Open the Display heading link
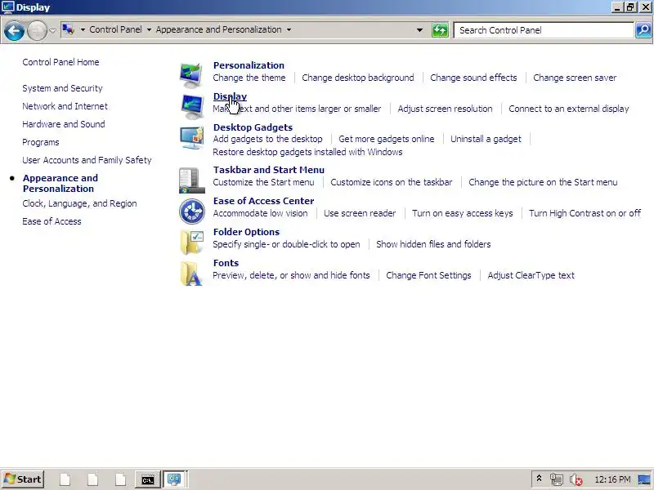 pyautogui.click(x=230, y=96)
